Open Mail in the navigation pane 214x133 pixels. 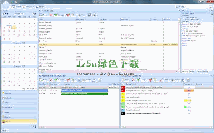[19, 112]
